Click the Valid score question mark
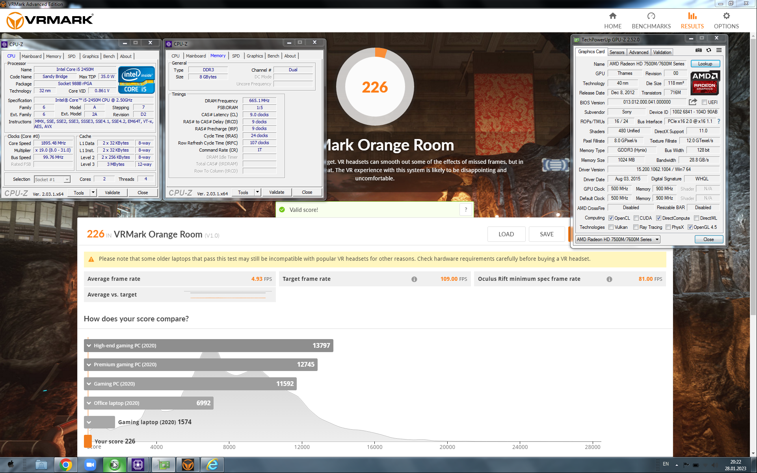This screenshot has height=473, width=757. 466,210
